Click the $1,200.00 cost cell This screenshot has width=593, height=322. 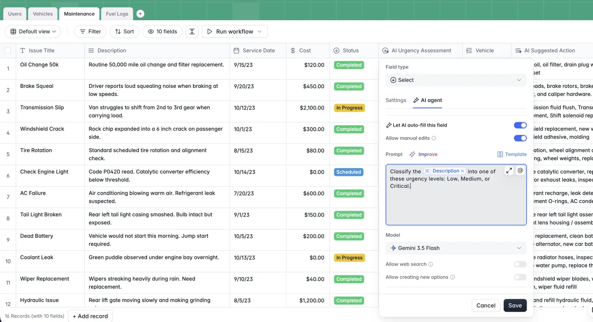point(308,301)
